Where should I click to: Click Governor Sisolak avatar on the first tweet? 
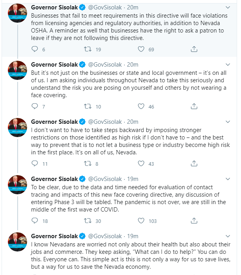18,14
